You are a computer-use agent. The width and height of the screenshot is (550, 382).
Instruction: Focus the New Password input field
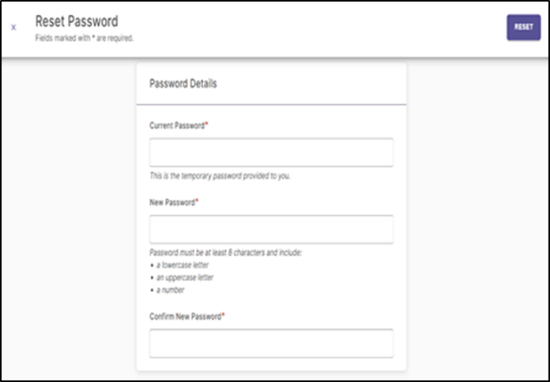coord(271,229)
